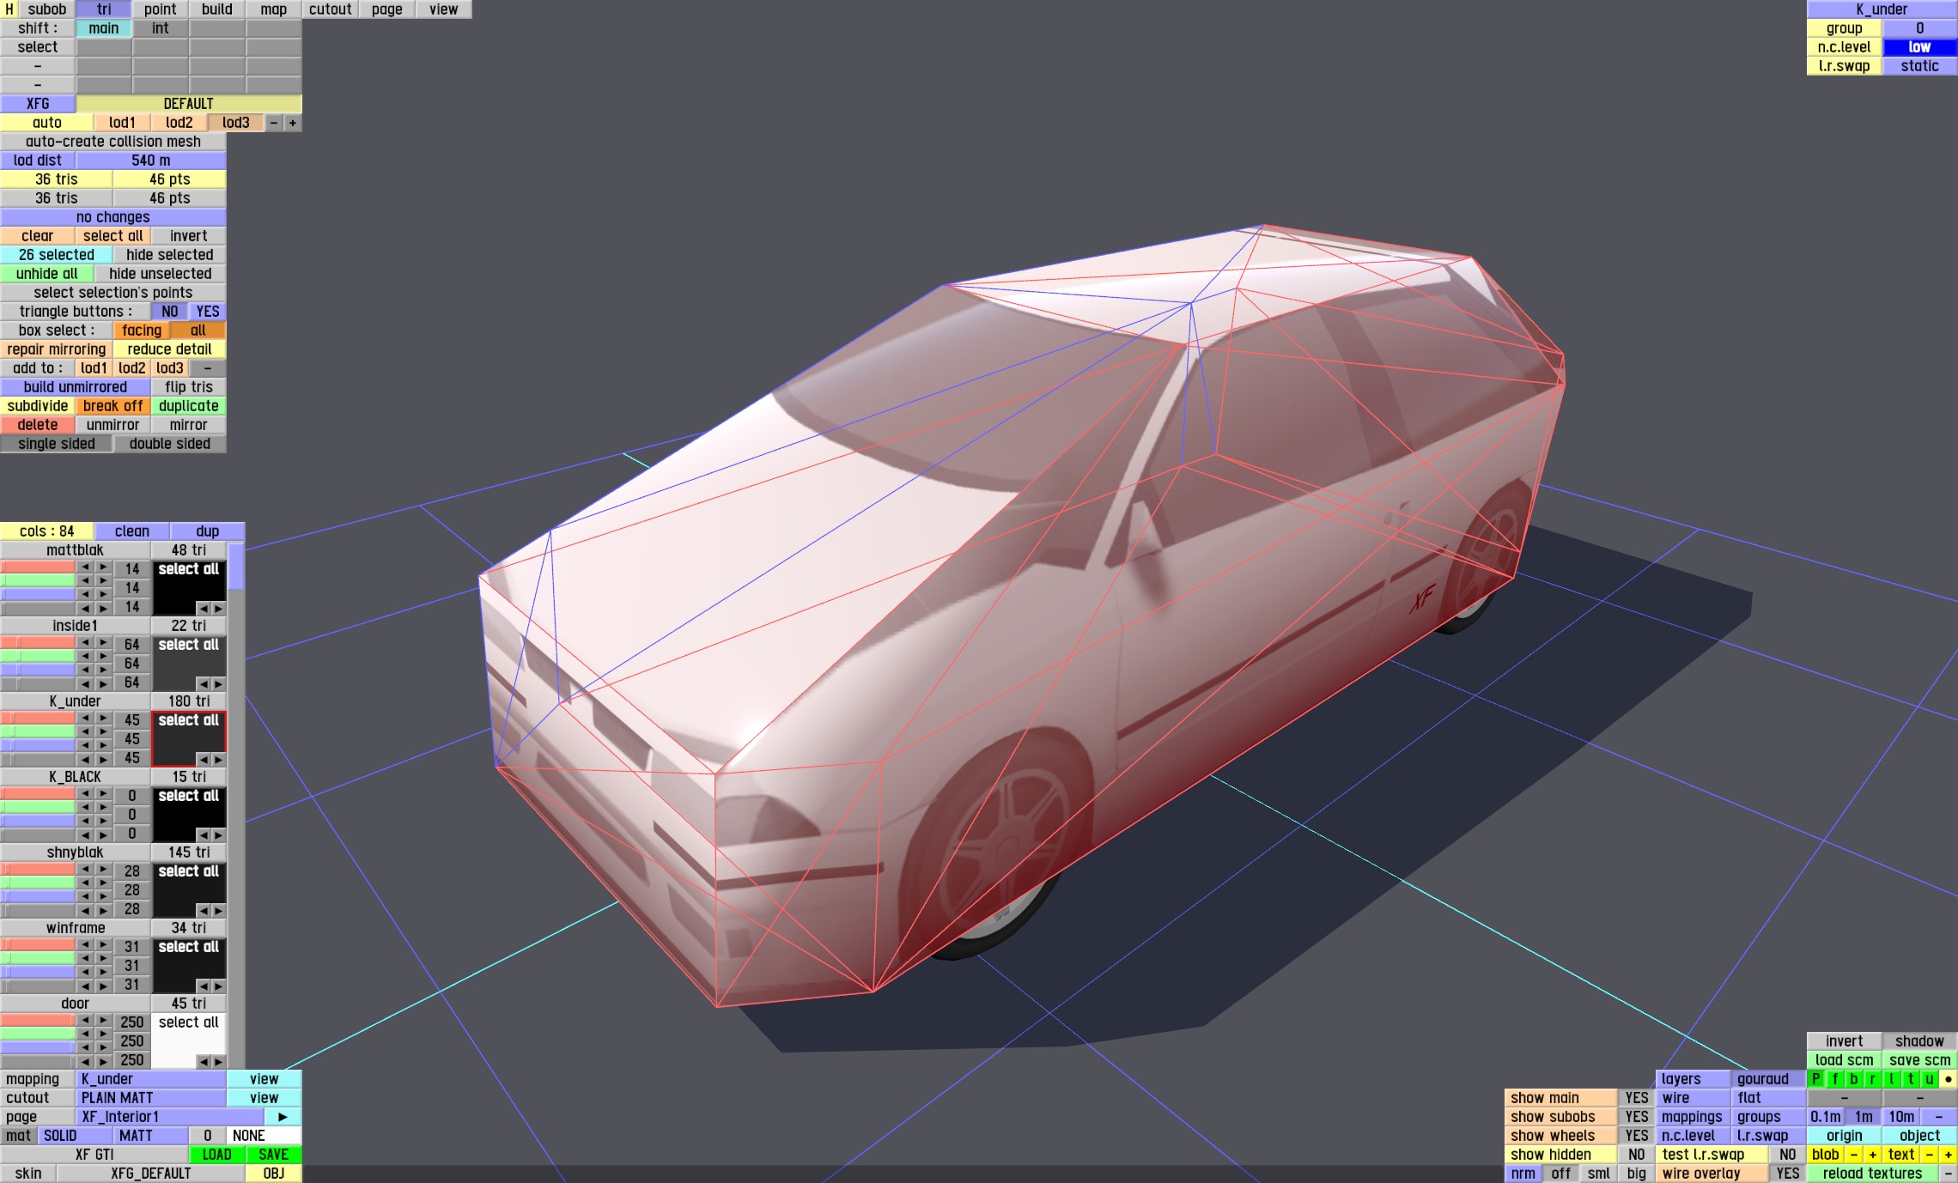
Task: Adjust the inside1 red color slider
Action: pos(38,643)
